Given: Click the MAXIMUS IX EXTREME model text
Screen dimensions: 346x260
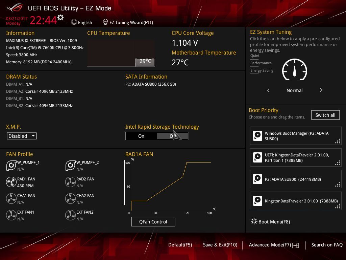Looking at the screenshot, I should 26,41.
